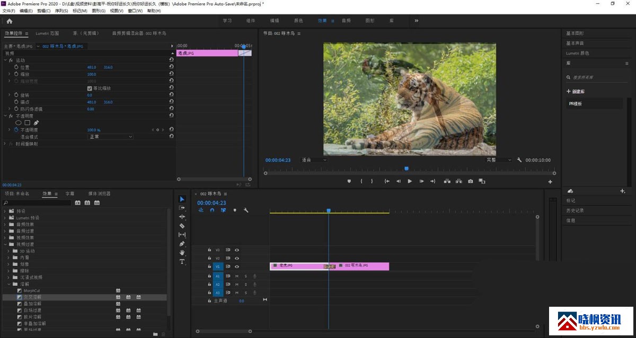Open the Lumetri 范围 panel tab
636x338 pixels.
[47, 33]
